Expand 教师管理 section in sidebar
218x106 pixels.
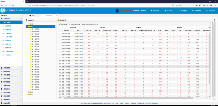pyautogui.click(x=11, y=71)
